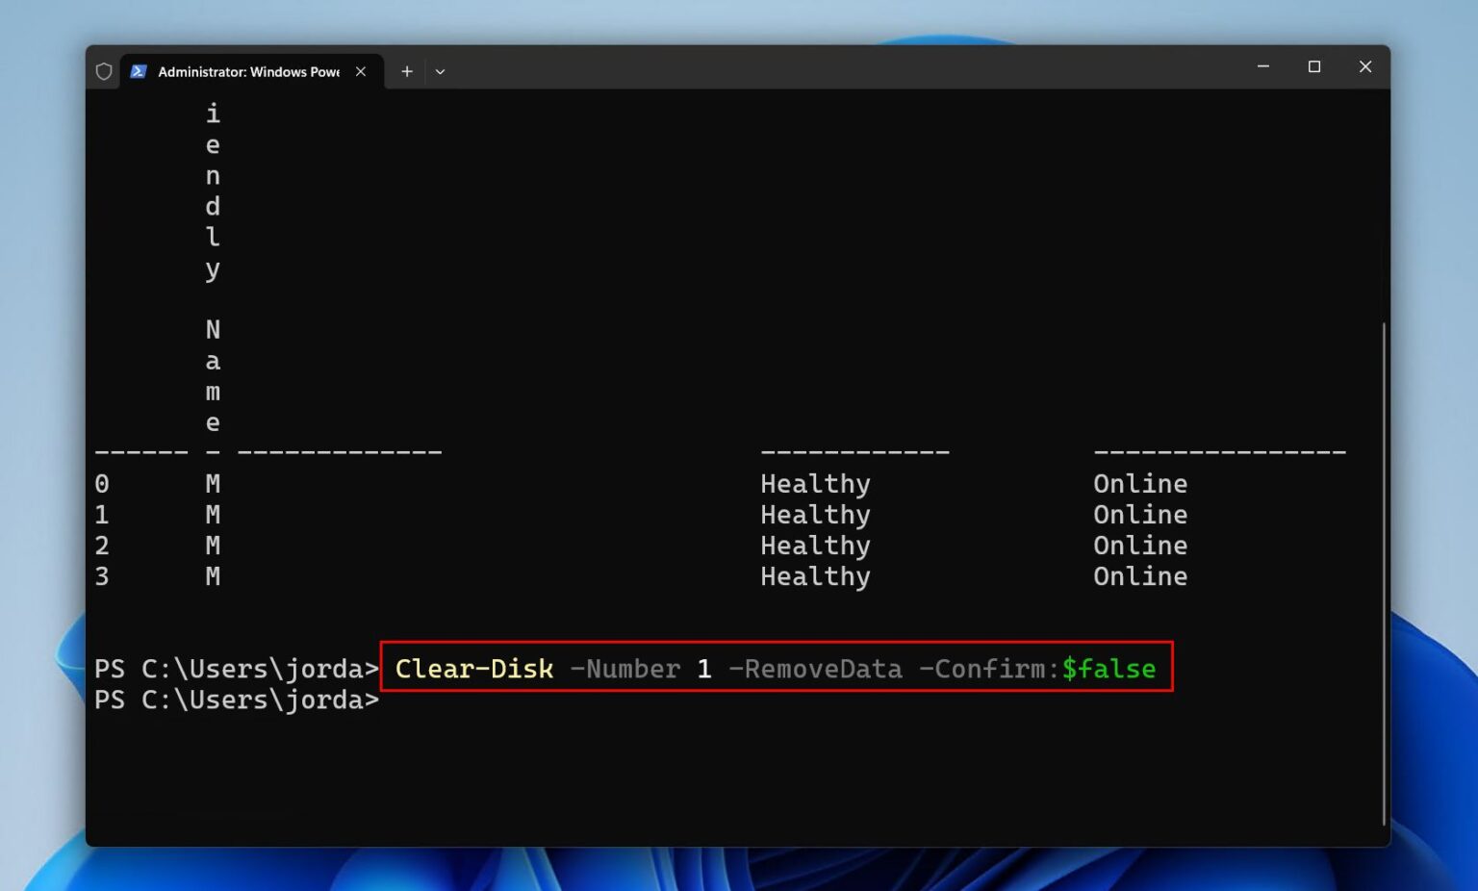Click the red-boxed command line entry
1478x891 pixels.
point(776,669)
